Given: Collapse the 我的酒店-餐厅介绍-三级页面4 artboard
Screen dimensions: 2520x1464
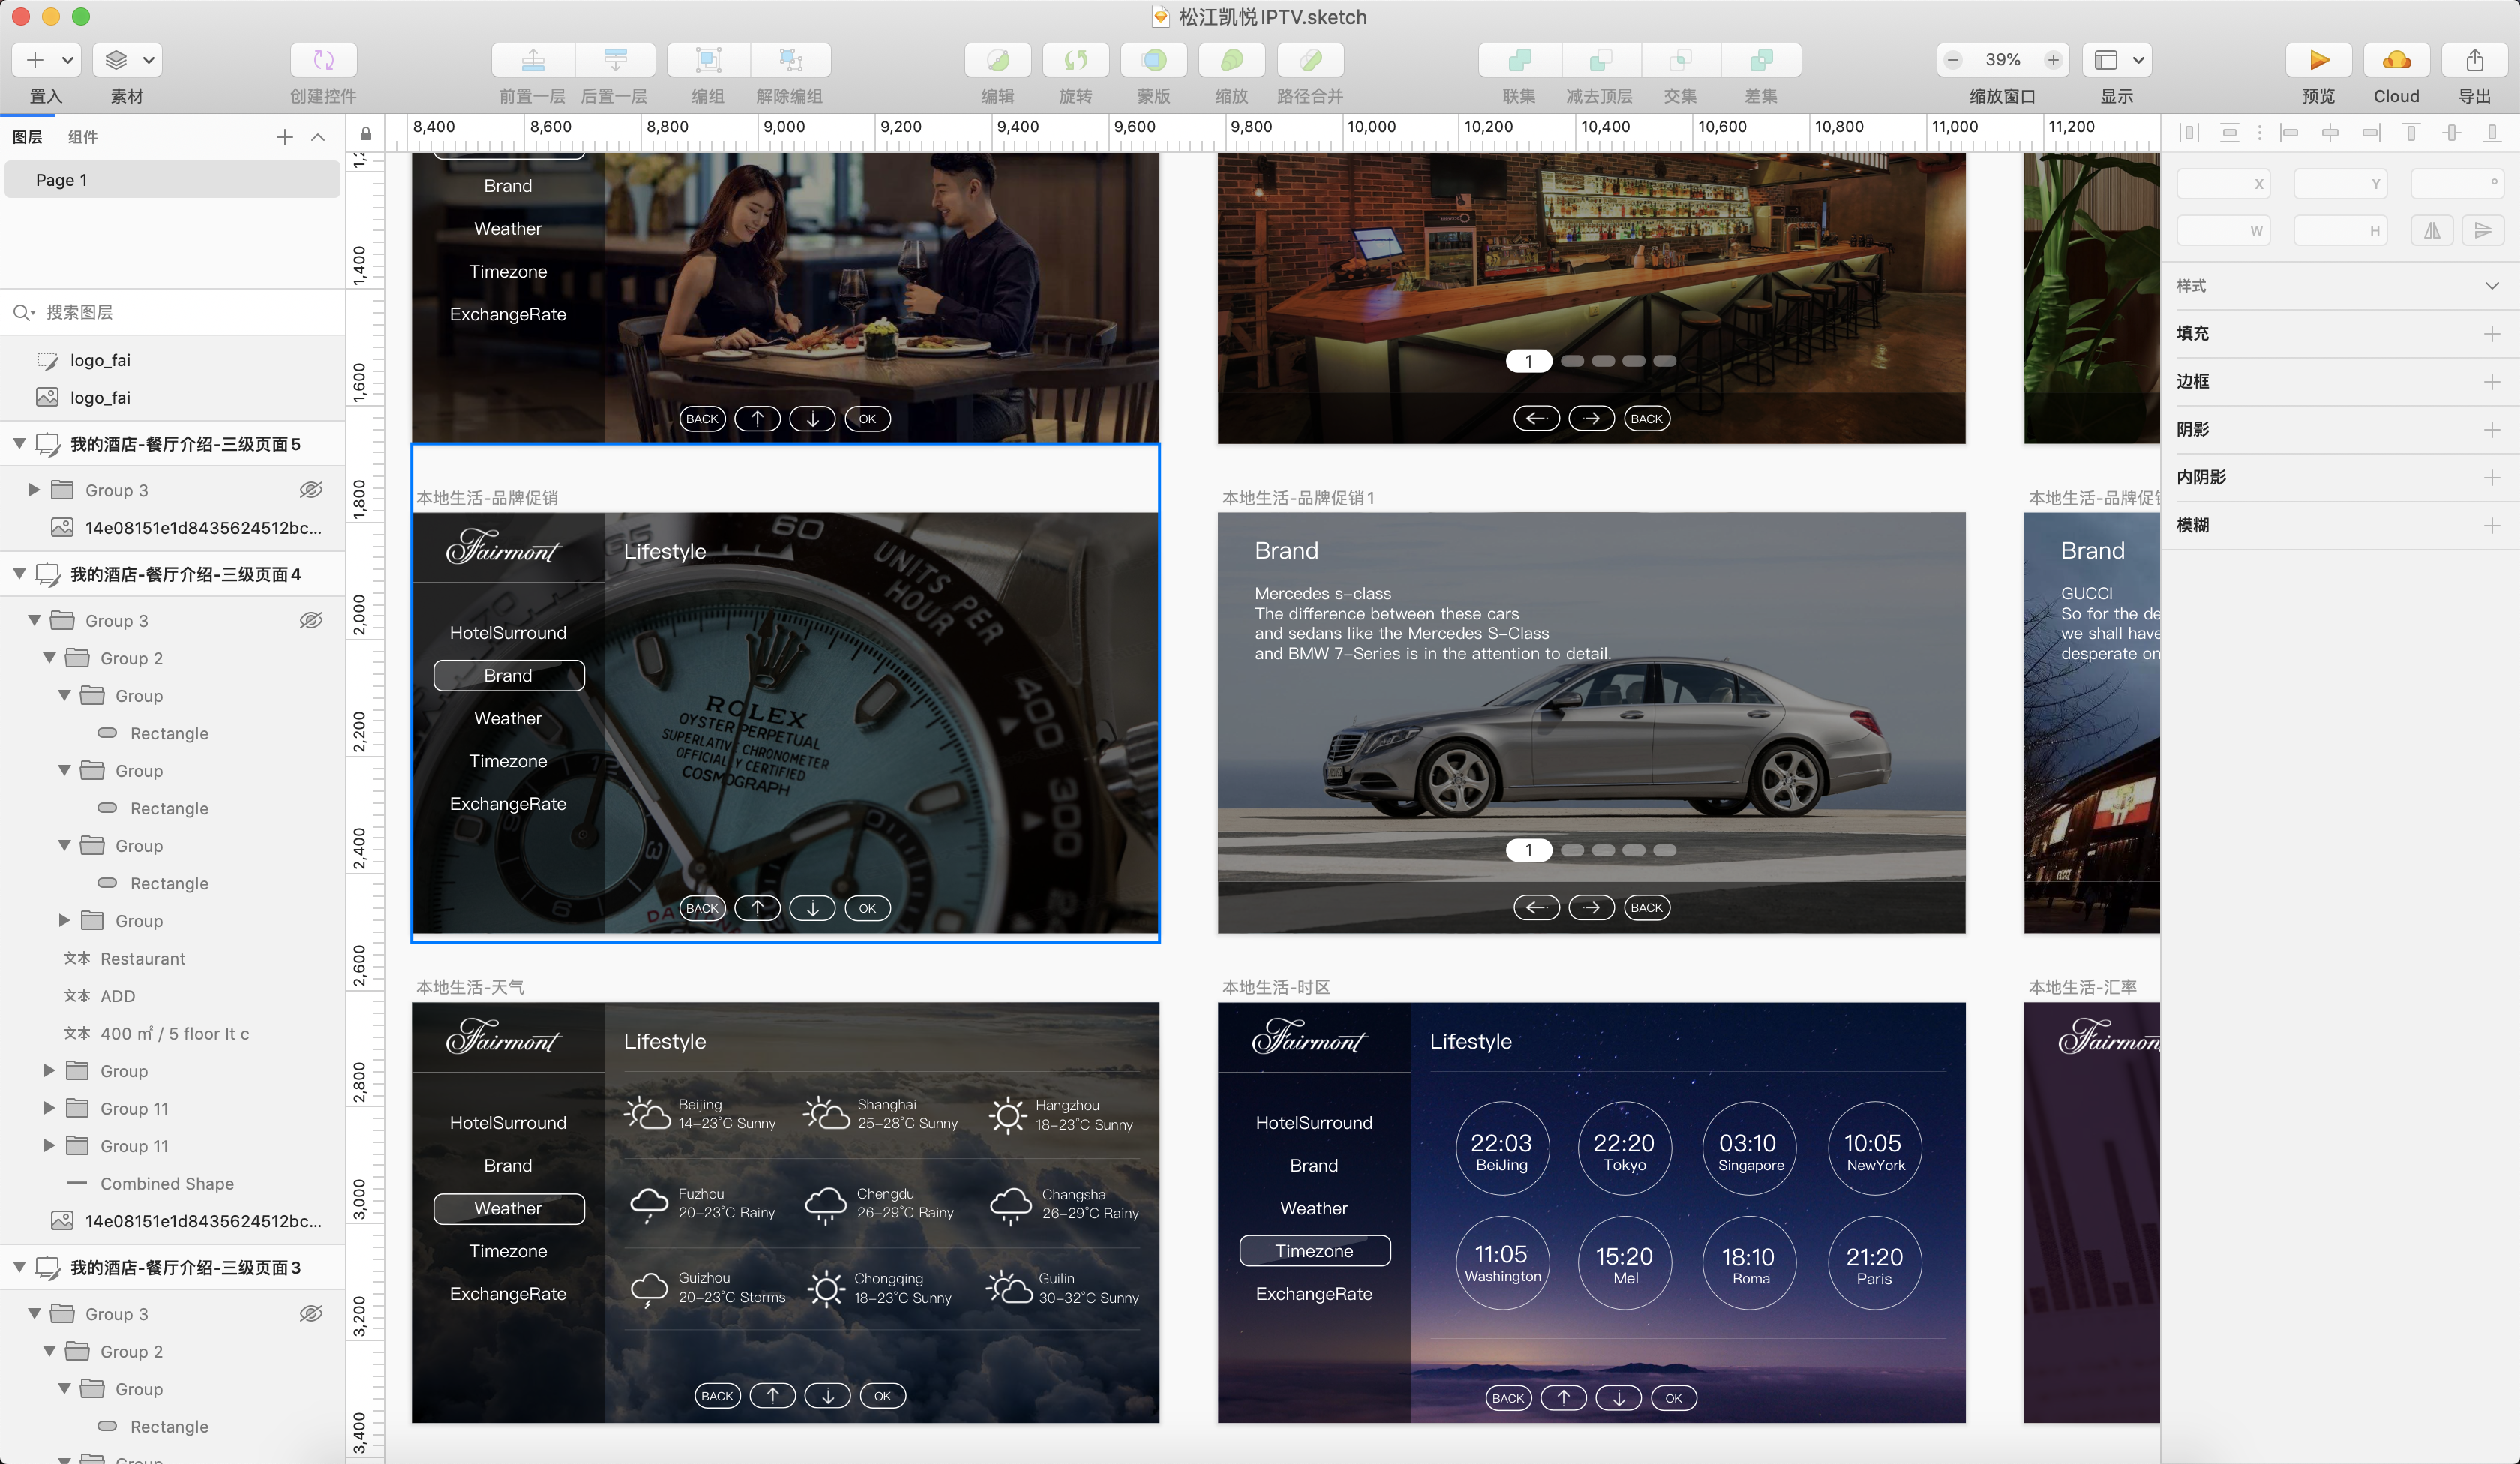Looking at the screenshot, I should (19, 574).
